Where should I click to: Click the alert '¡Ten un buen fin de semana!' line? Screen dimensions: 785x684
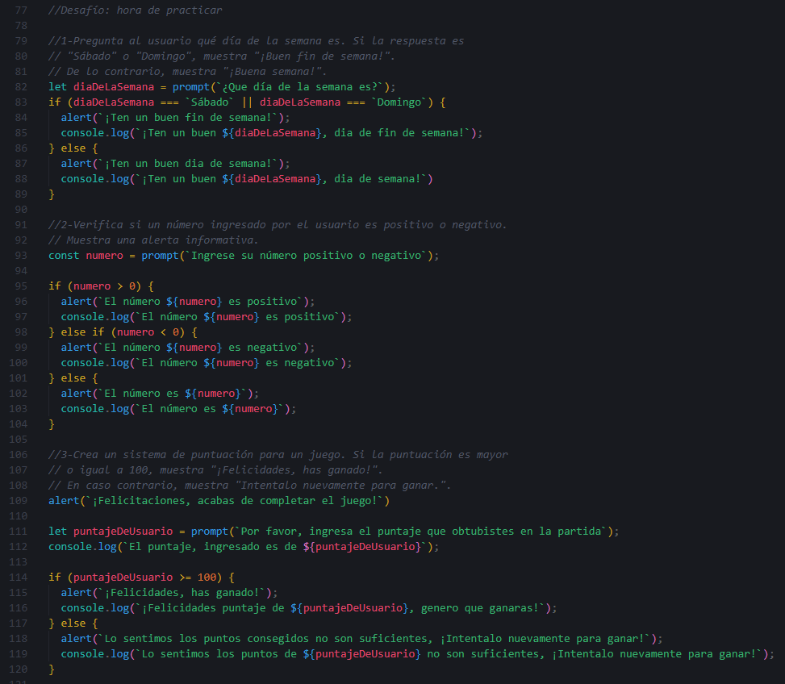pos(175,118)
